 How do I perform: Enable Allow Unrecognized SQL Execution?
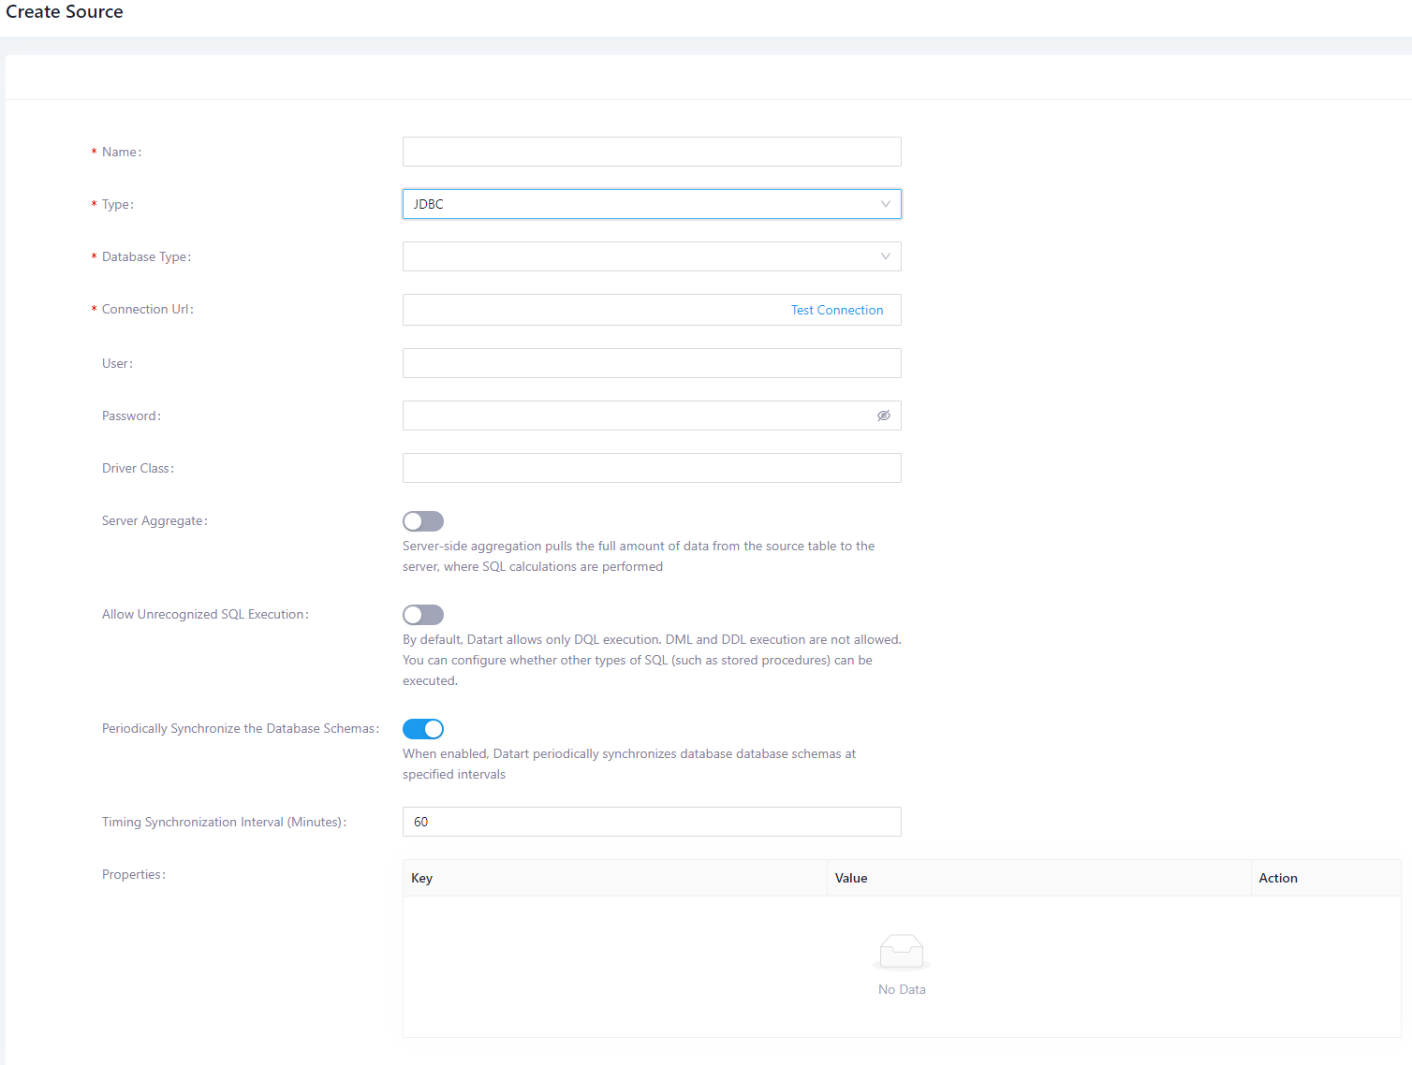click(x=422, y=615)
